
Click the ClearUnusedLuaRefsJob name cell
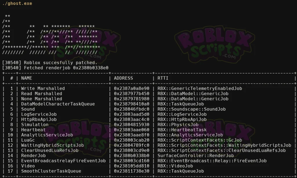click(50, 151)
